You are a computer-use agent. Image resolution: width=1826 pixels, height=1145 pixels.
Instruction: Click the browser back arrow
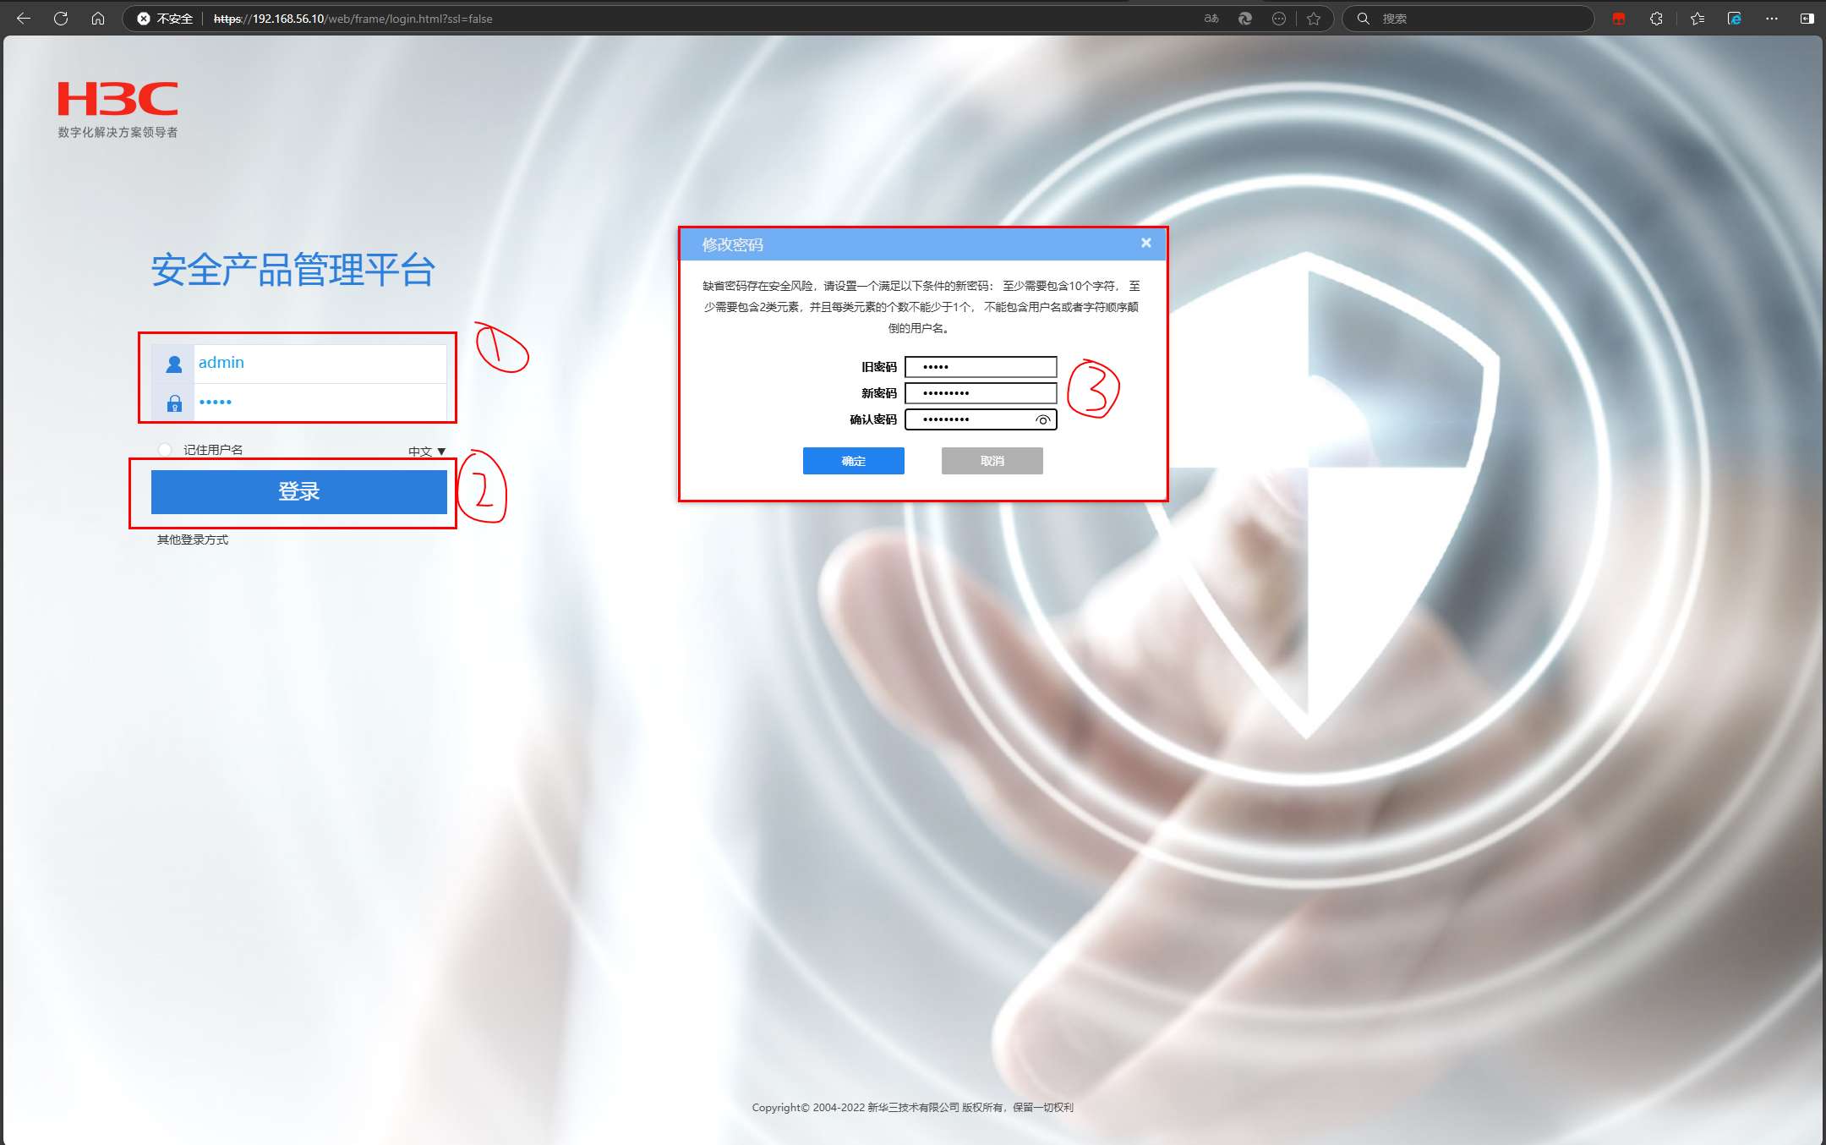24,18
